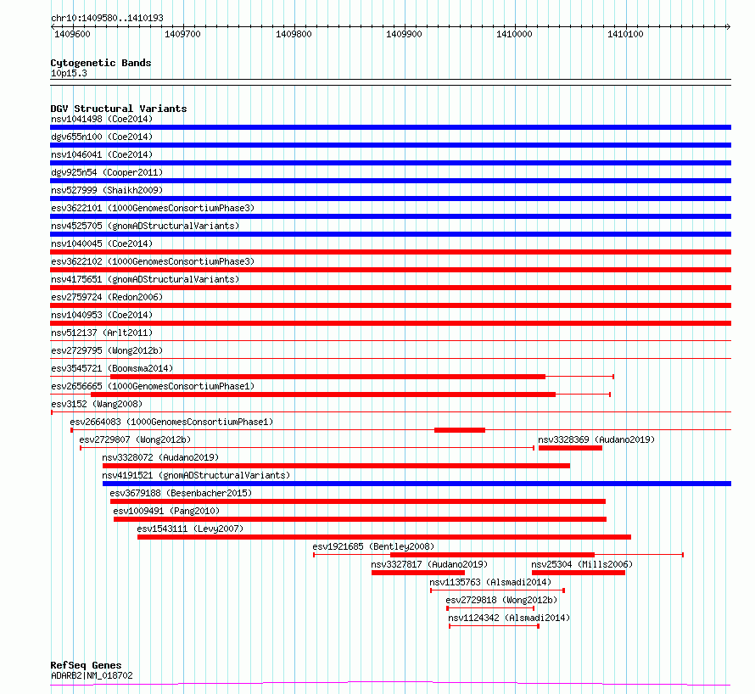Select esv3679188 (Besenbacher2015) variant label
The width and height of the screenshot is (755, 694).
pyautogui.click(x=181, y=493)
